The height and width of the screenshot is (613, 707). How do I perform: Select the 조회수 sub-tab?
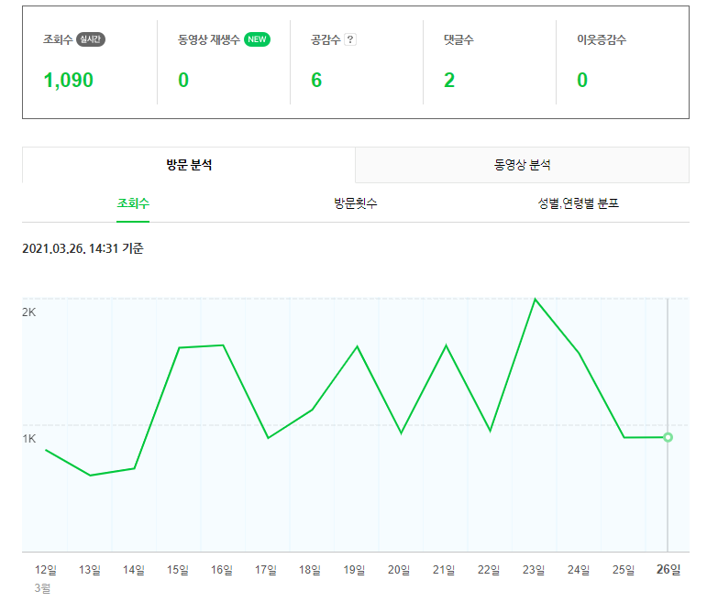(133, 203)
